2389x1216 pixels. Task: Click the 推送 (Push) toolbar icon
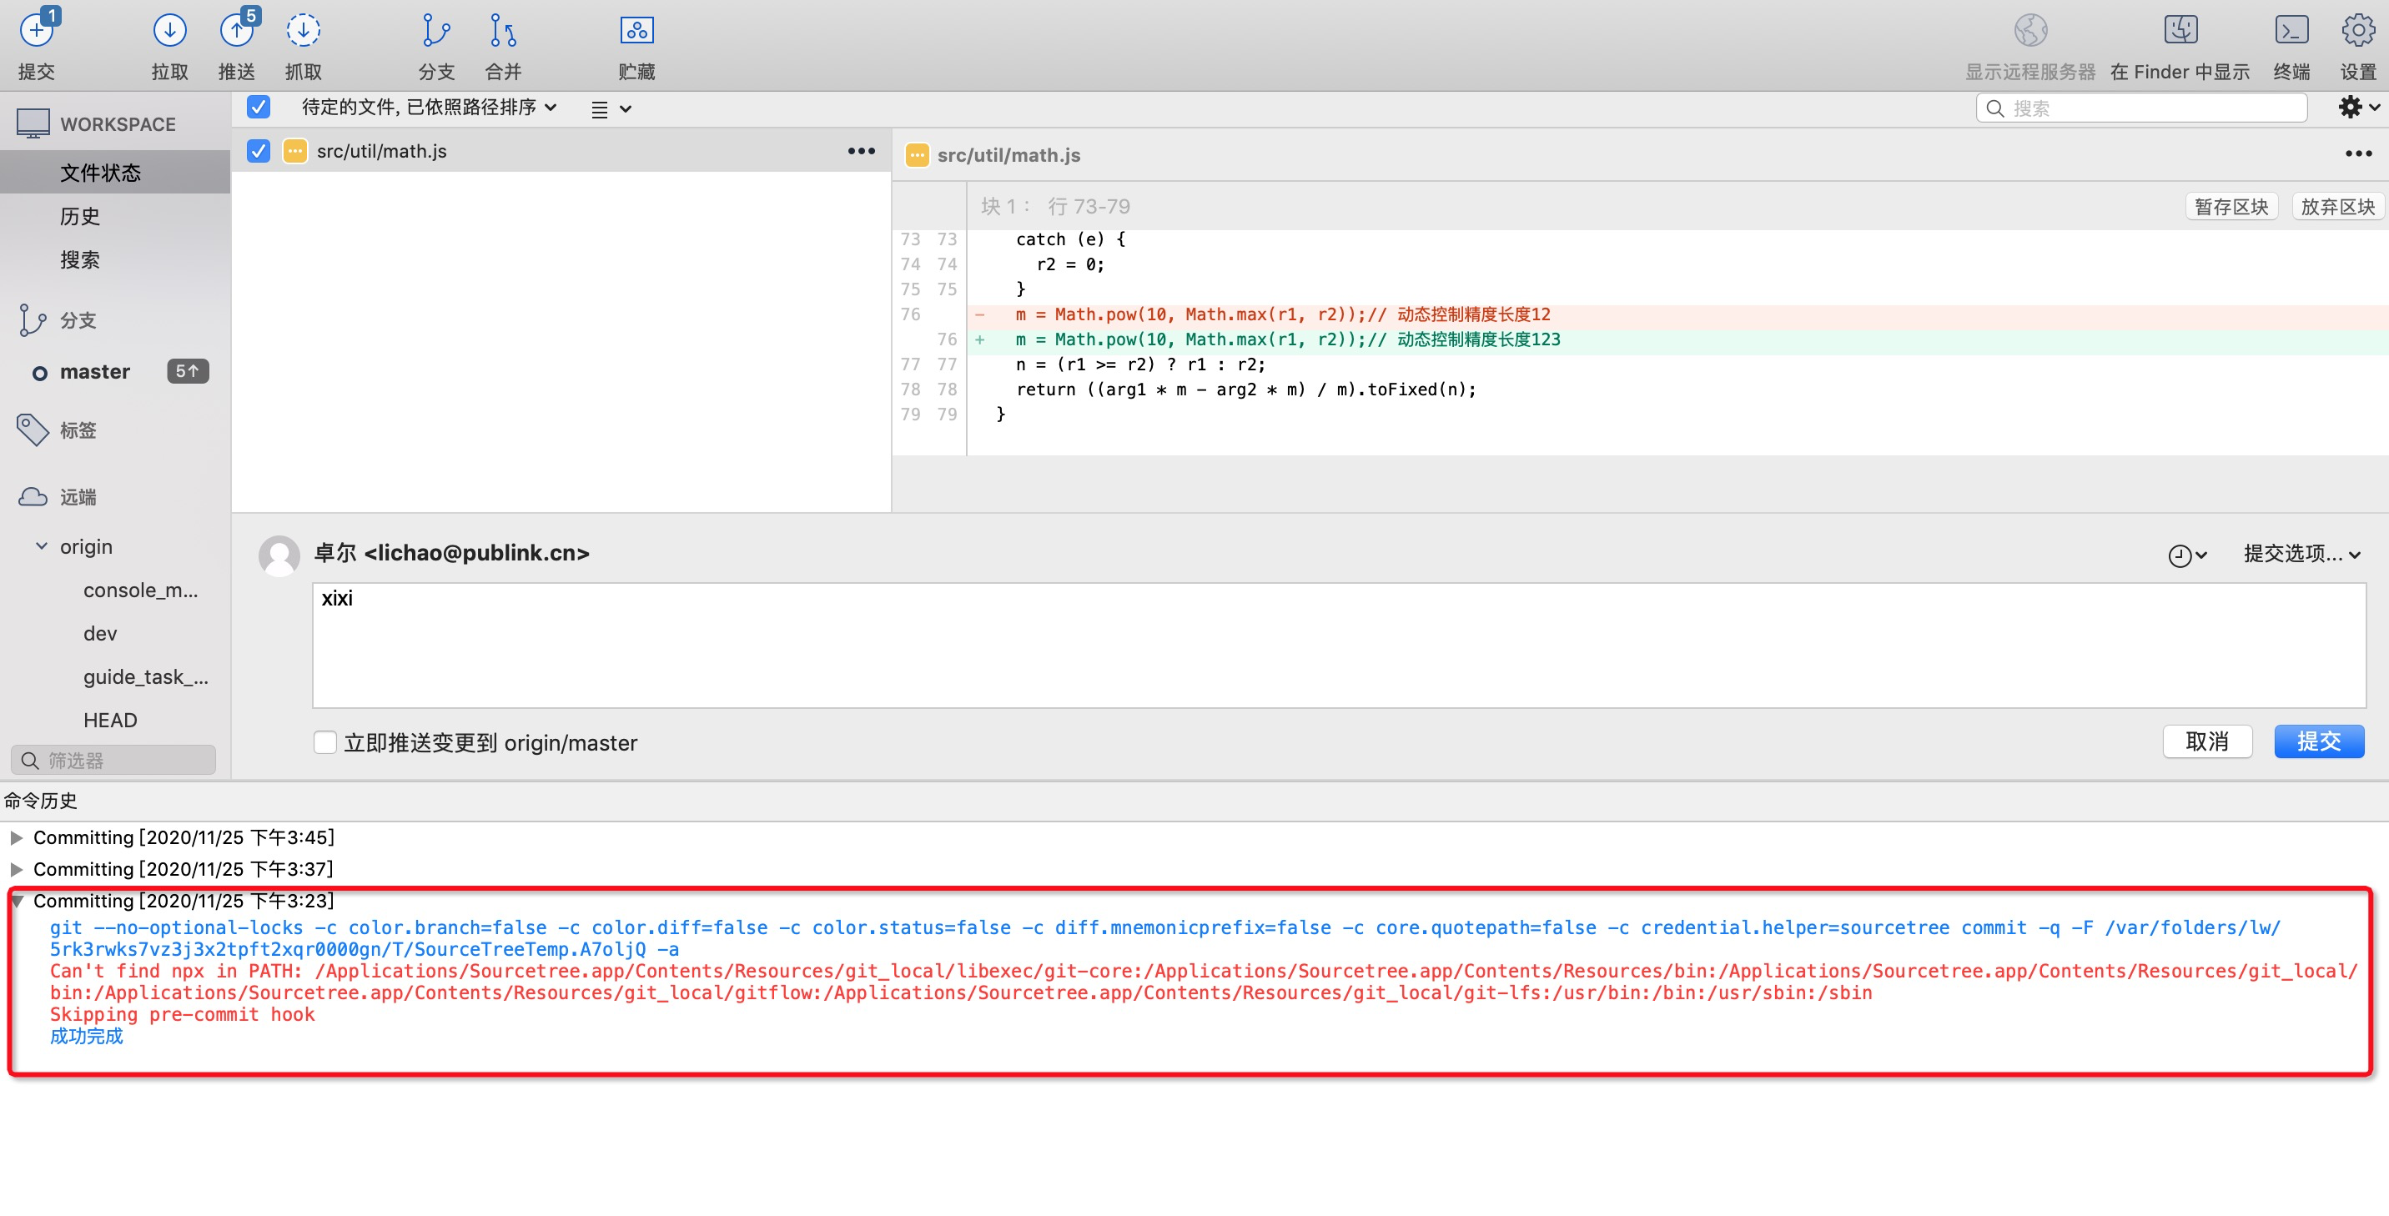pos(237,31)
